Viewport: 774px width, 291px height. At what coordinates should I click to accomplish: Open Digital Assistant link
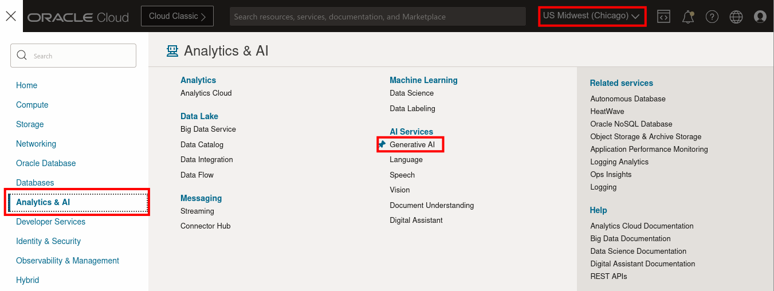pyautogui.click(x=416, y=220)
